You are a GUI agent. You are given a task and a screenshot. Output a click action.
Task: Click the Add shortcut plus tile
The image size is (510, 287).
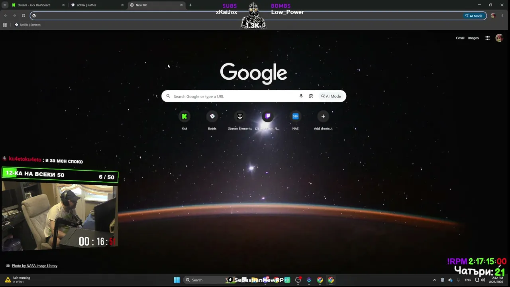[323, 120]
